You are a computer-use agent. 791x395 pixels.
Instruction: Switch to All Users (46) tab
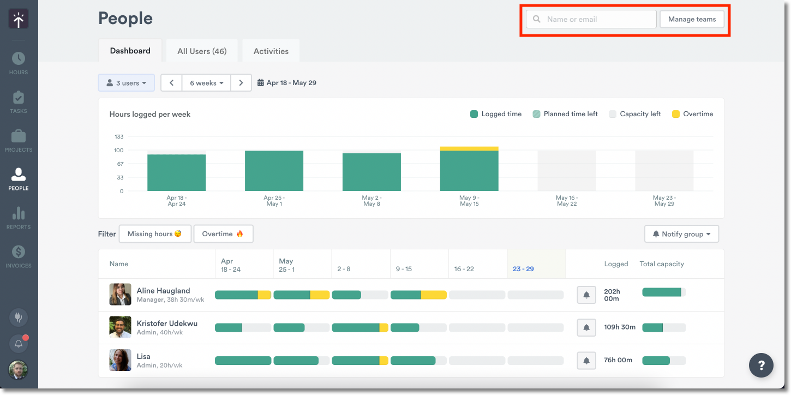(202, 51)
